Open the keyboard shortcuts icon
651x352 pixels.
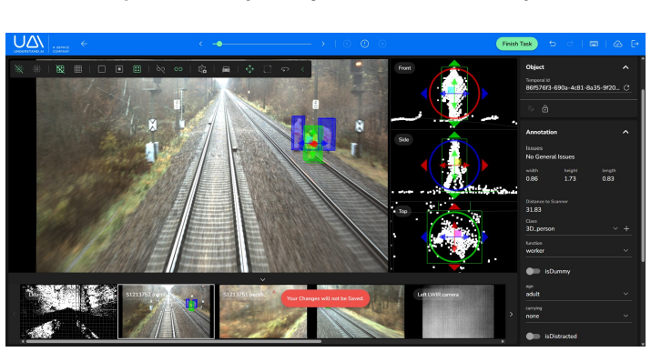[594, 44]
